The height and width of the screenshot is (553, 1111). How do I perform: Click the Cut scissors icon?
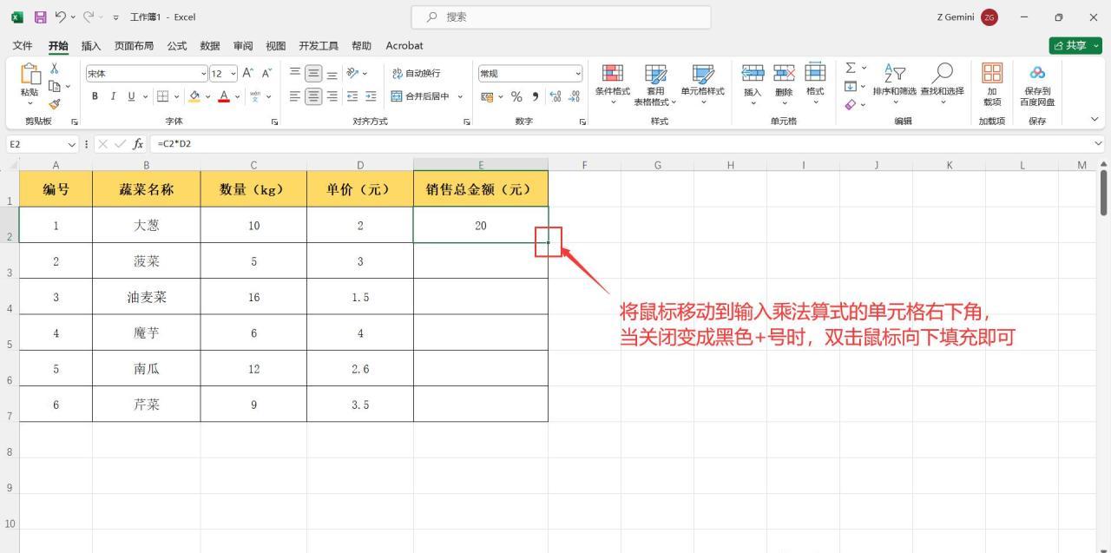(x=55, y=69)
